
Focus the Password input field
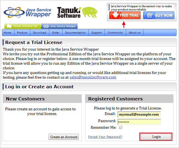[x=139, y=122]
